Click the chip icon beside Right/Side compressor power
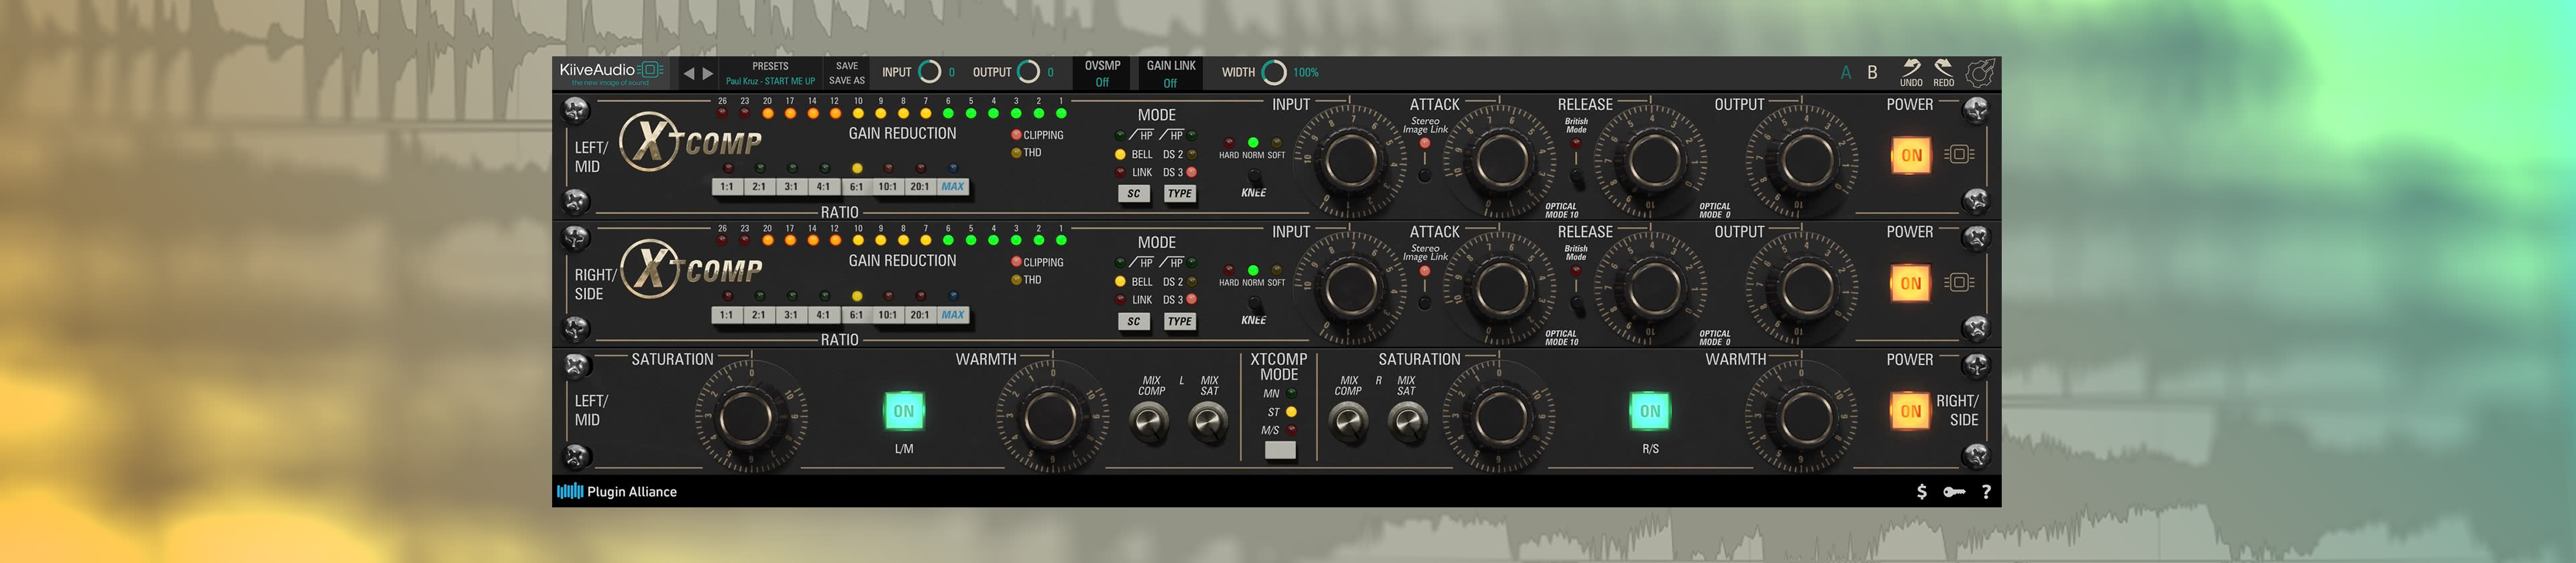2576x563 pixels. click(1959, 282)
